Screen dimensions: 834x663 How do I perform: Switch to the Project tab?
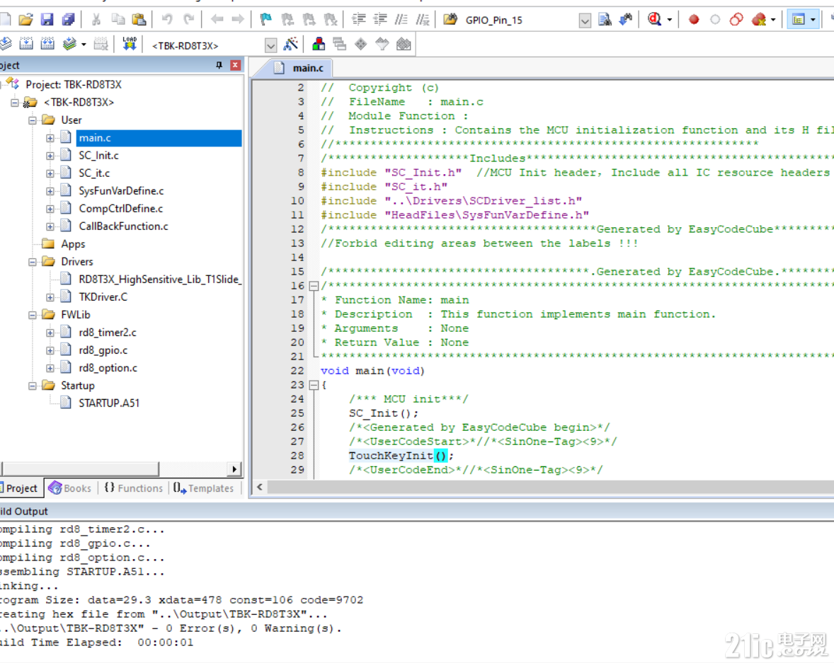pyautogui.click(x=21, y=488)
